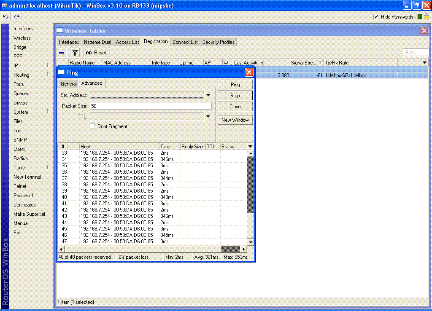Click the Src. Address input field
Screen dimensions: 432x311
tap(147, 95)
